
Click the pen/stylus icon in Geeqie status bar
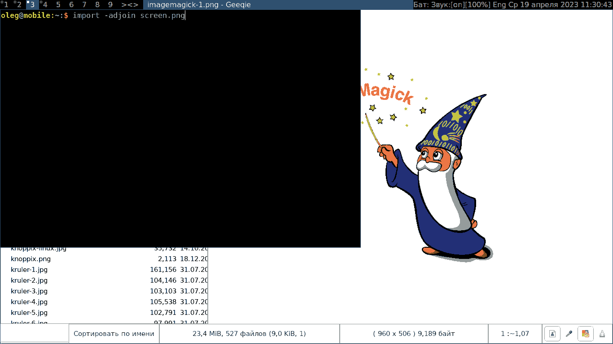[x=569, y=334]
